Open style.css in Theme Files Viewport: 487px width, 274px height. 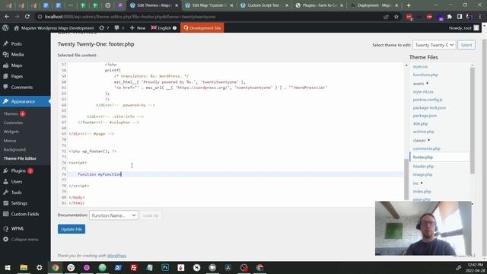click(x=420, y=67)
